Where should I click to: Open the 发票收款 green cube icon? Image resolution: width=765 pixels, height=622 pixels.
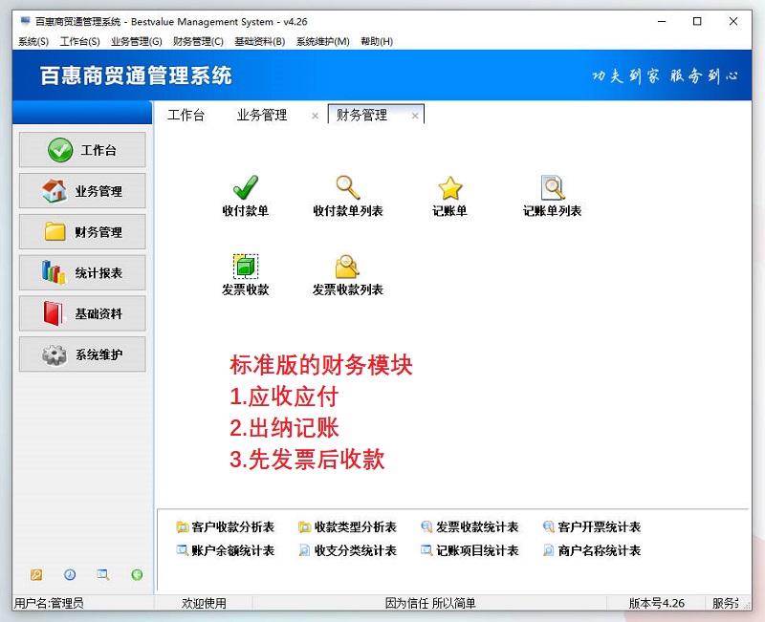click(246, 267)
